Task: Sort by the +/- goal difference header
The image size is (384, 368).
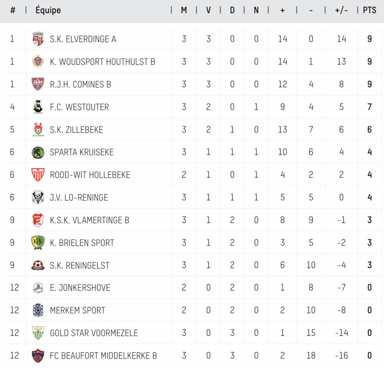Action: point(341,10)
